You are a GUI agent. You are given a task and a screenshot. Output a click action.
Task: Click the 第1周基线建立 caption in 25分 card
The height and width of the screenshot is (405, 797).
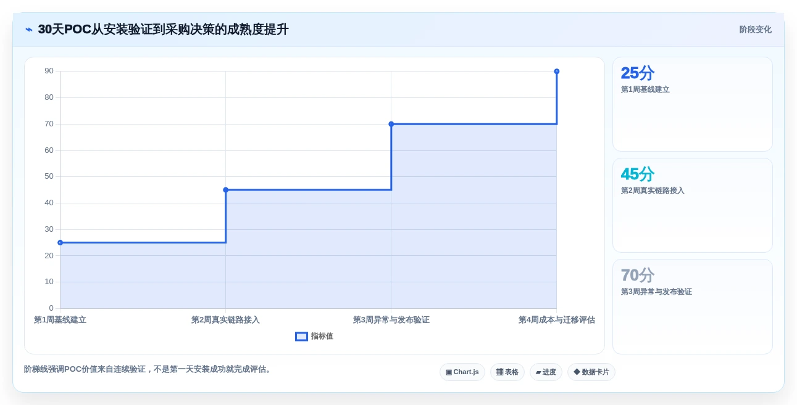point(645,89)
